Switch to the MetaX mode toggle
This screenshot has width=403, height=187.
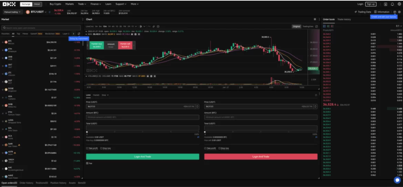point(37,4)
